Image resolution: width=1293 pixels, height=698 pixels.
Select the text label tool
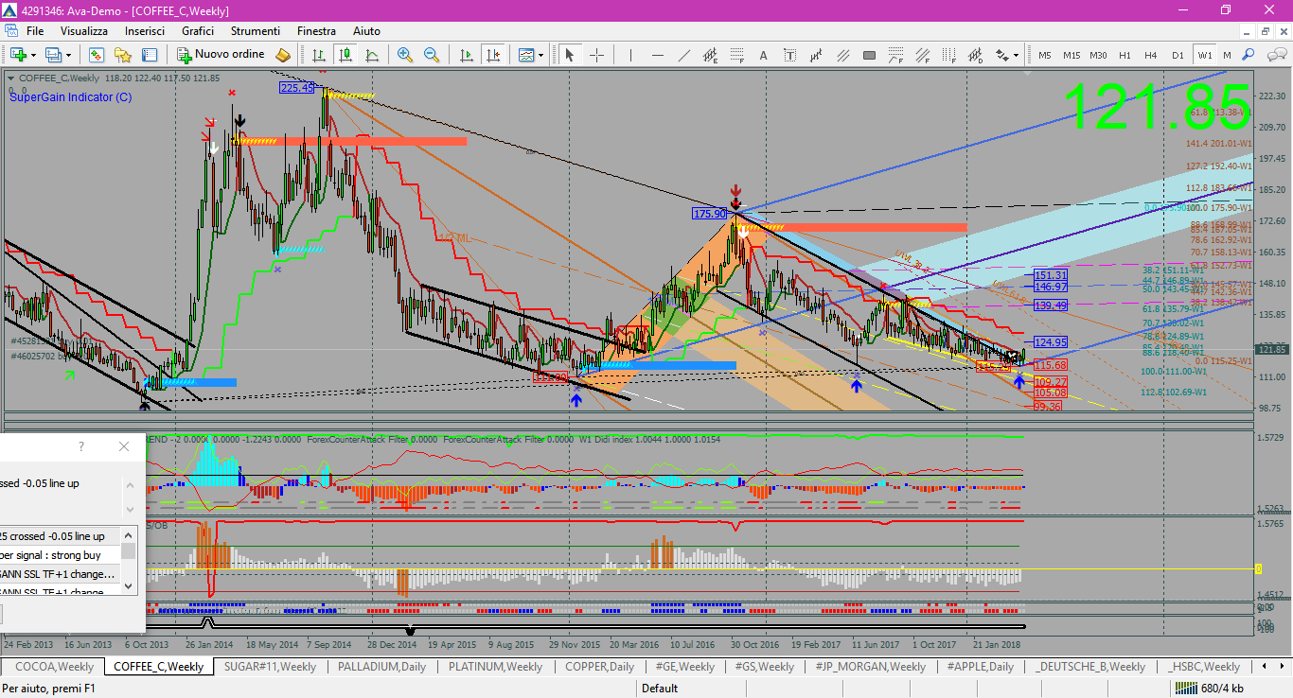tap(789, 55)
